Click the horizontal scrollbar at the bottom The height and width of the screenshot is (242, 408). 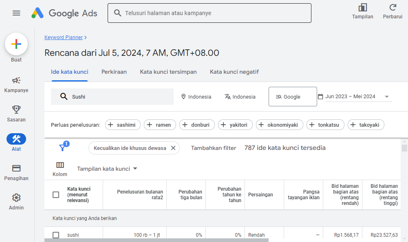(x=157, y=240)
